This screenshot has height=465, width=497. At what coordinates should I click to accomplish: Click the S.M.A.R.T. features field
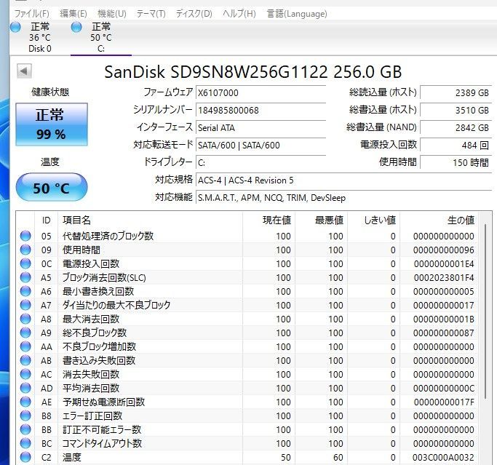tap(344, 198)
